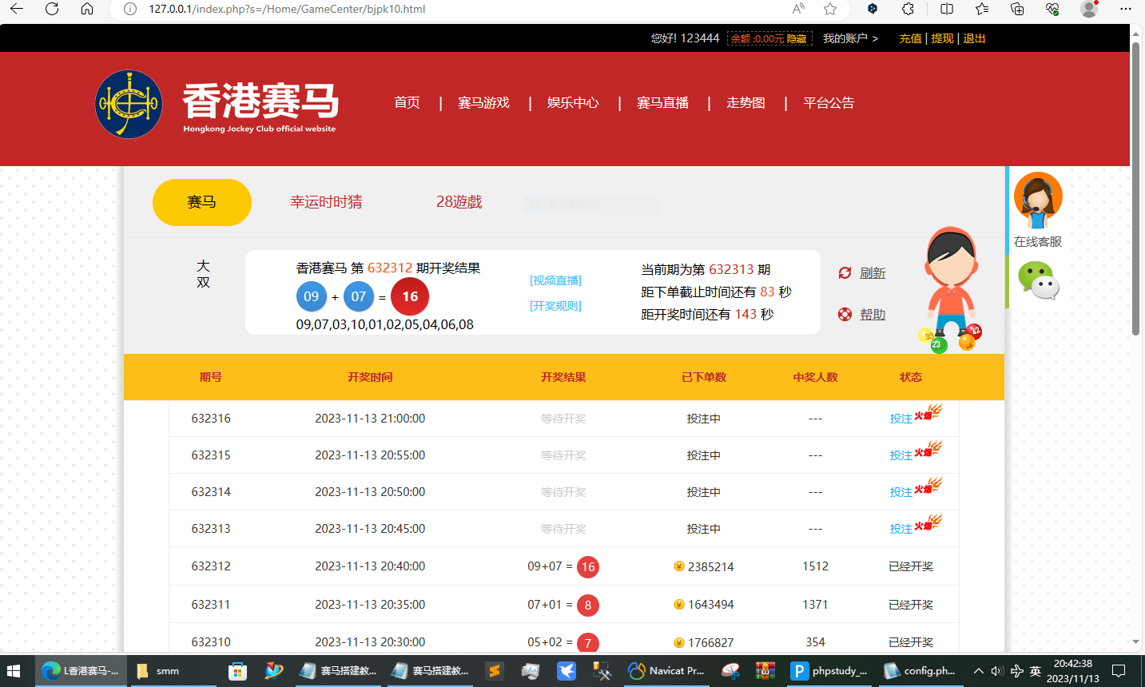Click the WeChat chat bubble icon

(x=1038, y=281)
